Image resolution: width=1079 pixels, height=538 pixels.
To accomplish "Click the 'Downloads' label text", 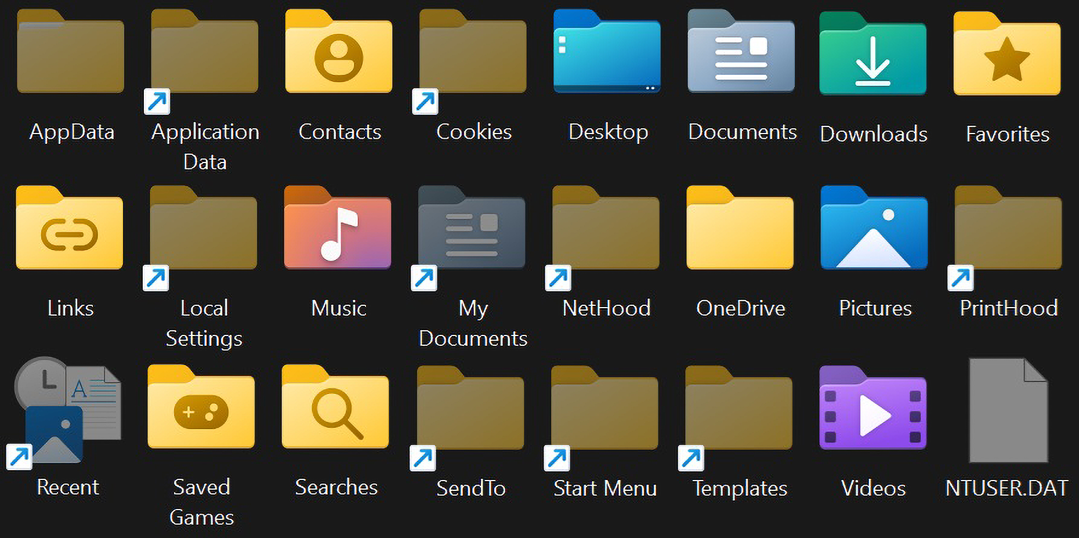I will [874, 134].
